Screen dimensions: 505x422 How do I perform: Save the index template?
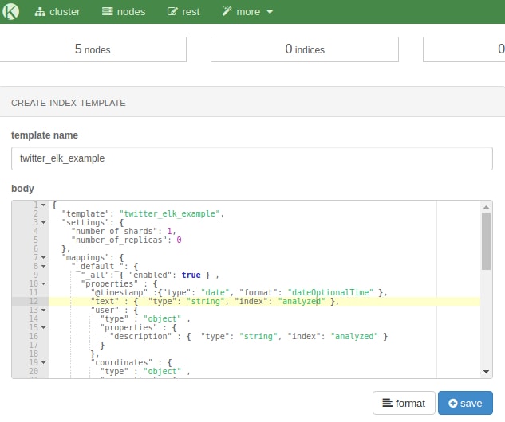[465, 403]
